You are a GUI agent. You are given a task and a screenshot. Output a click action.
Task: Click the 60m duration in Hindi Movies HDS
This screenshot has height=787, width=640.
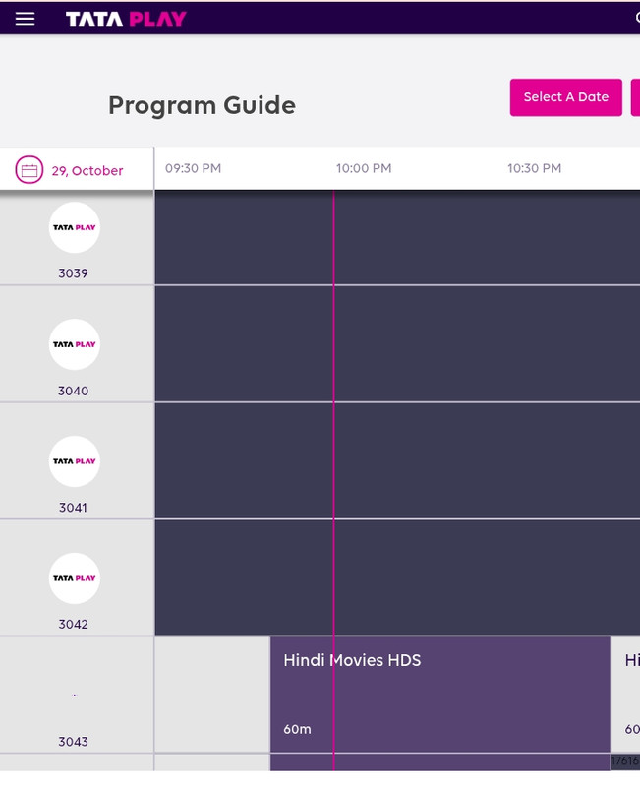(x=298, y=729)
